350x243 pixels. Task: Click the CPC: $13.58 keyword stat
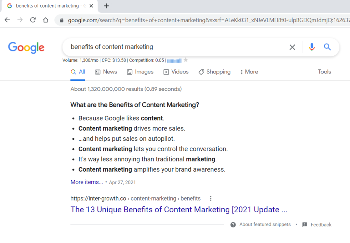[114, 60]
